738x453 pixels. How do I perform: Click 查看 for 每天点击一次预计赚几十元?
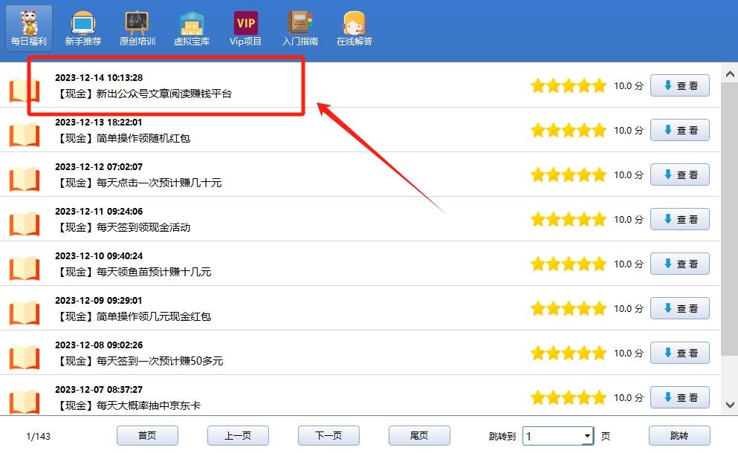679,175
